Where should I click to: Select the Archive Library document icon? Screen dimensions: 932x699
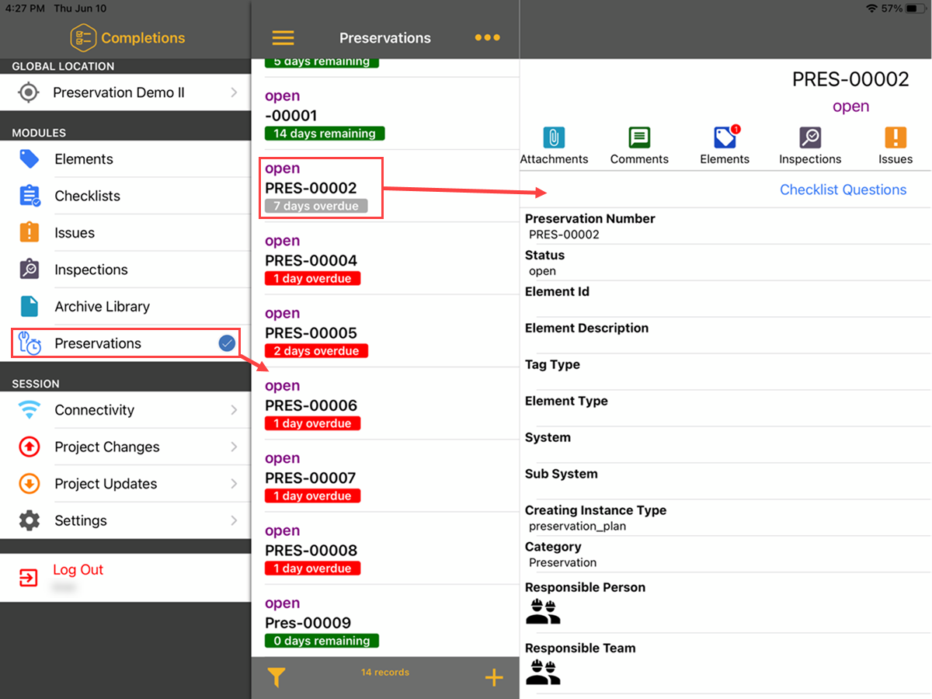(30, 306)
